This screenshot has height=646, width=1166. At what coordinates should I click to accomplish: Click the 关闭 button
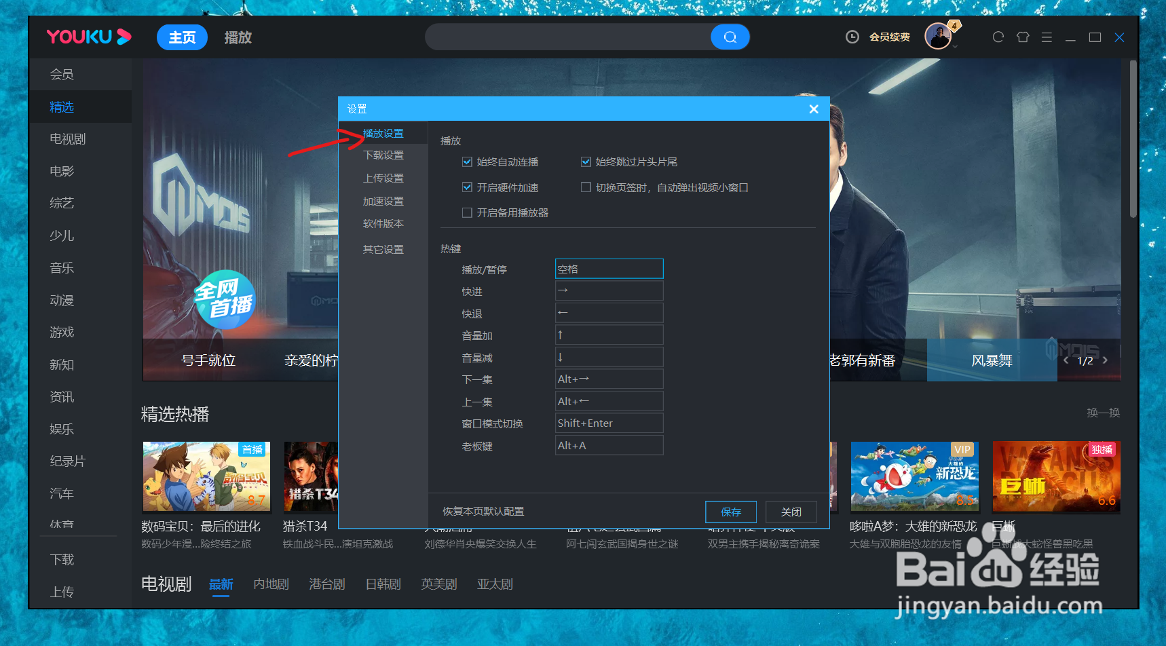791,512
